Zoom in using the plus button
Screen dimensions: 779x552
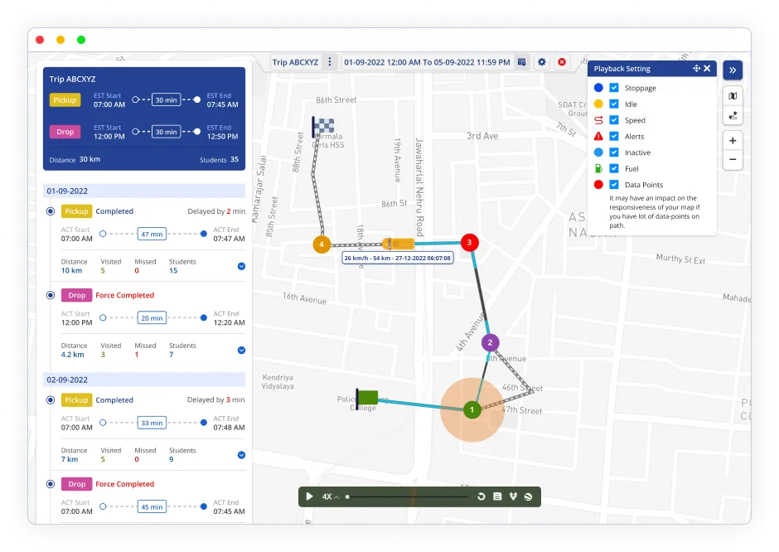tap(733, 140)
